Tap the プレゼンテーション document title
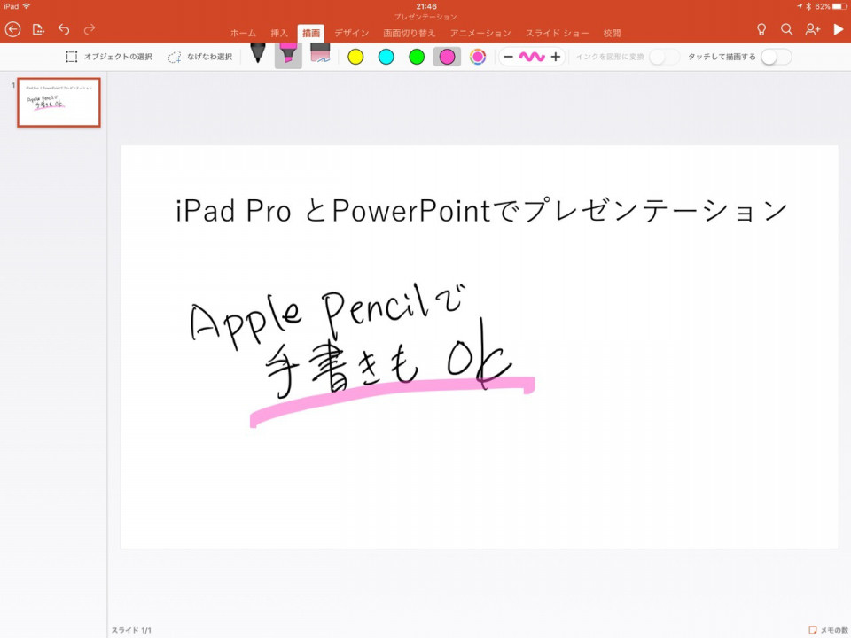This screenshot has width=851, height=638. [x=425, y=17]
